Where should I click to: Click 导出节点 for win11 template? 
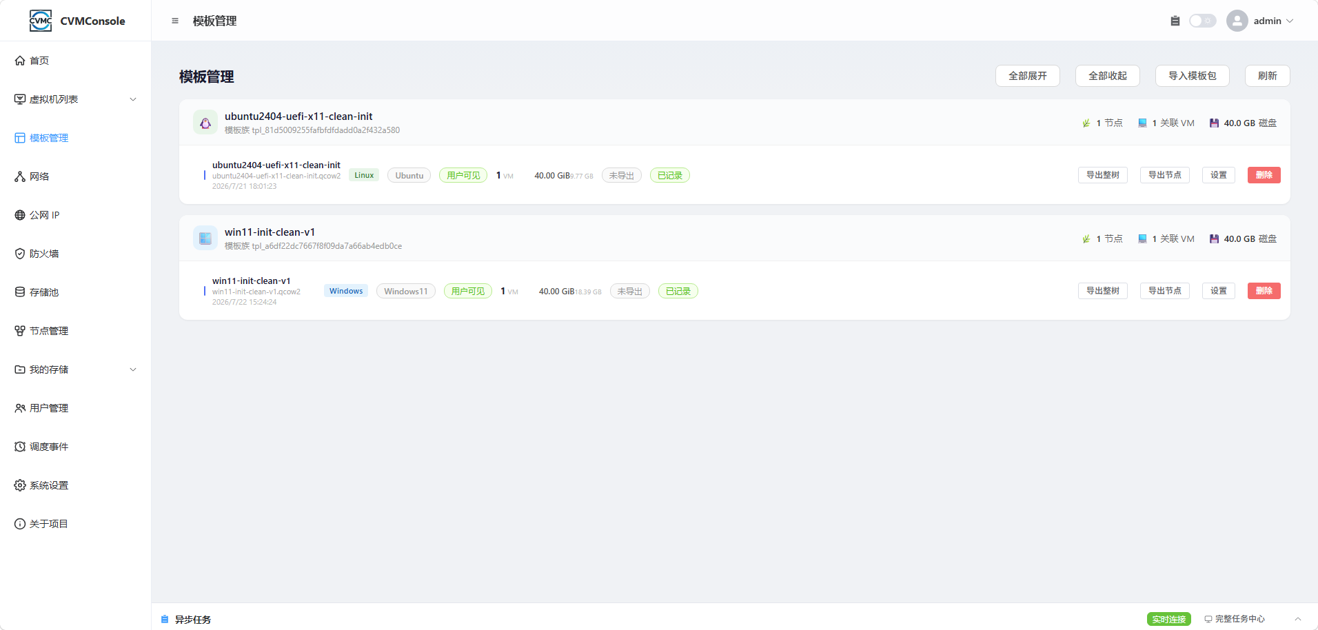[1165, 291]
